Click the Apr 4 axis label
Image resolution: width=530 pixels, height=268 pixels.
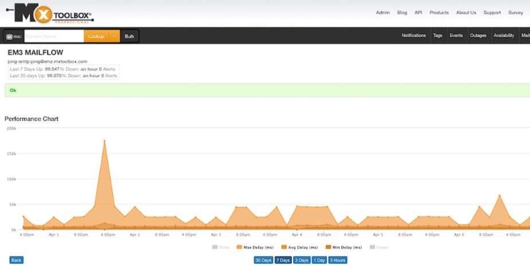coord(297,235)
